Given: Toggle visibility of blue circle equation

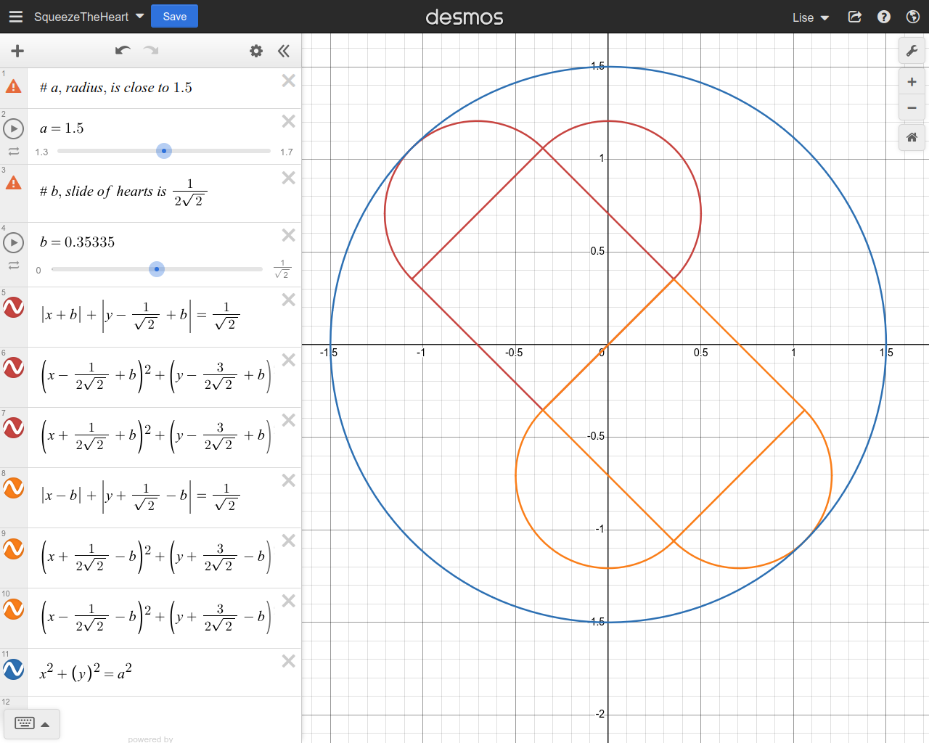Looking at the screenshot, I should (x=14, y=669).
